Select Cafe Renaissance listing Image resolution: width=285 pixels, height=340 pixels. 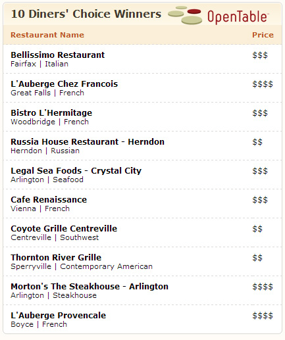click(49, 200)
